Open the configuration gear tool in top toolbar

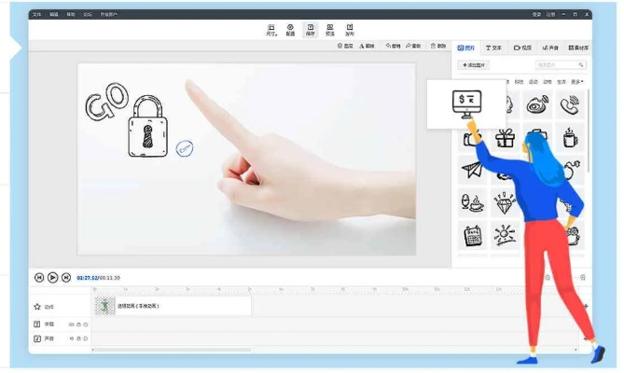pos(290,30)
